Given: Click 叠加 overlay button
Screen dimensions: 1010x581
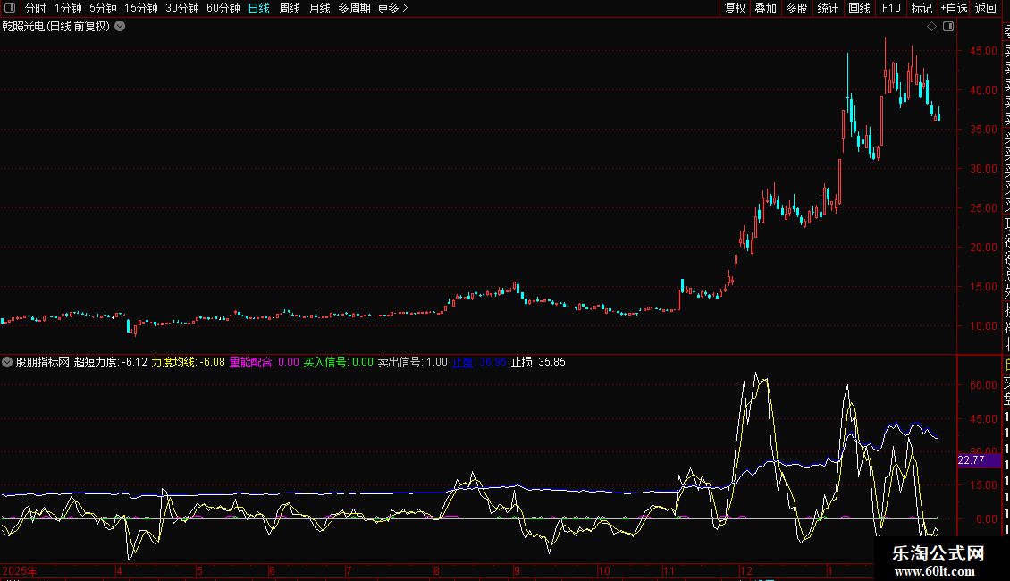Looking at the screenshot, I should [x=766, y=8].
